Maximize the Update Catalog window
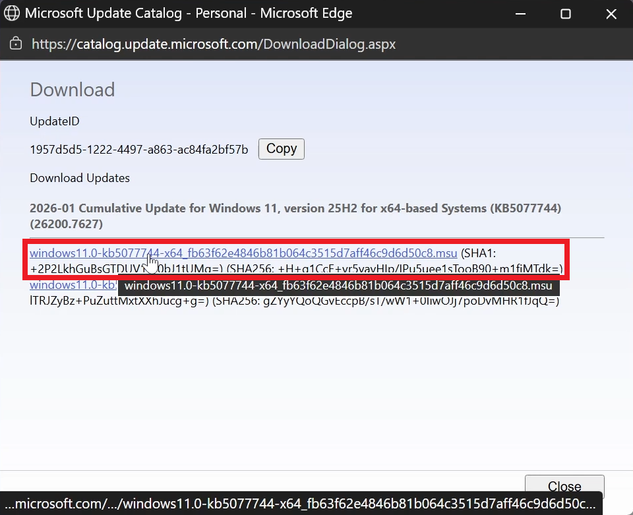Screen dimensions: 633x515 565,14
